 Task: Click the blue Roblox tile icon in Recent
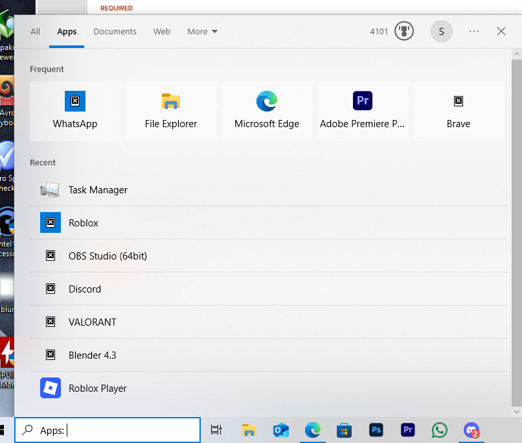click(x=51, y=222)
